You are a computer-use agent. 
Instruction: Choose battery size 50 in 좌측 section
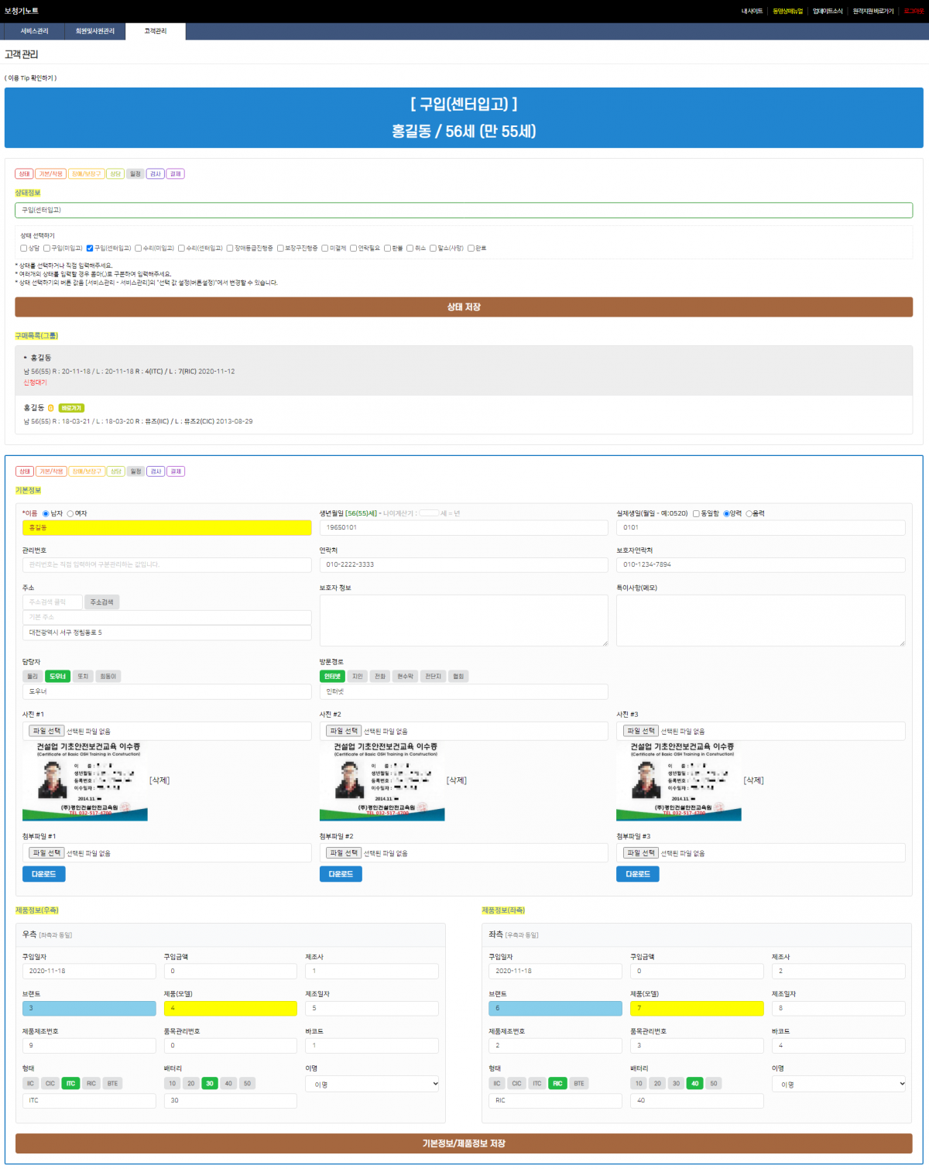tap(714, 1083)
